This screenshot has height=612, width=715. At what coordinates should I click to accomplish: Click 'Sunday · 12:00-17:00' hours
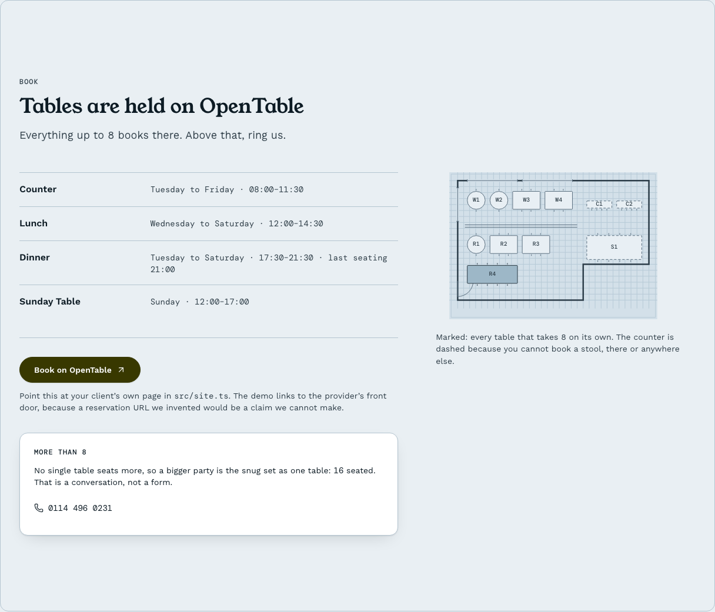click(x=200, y=302)
